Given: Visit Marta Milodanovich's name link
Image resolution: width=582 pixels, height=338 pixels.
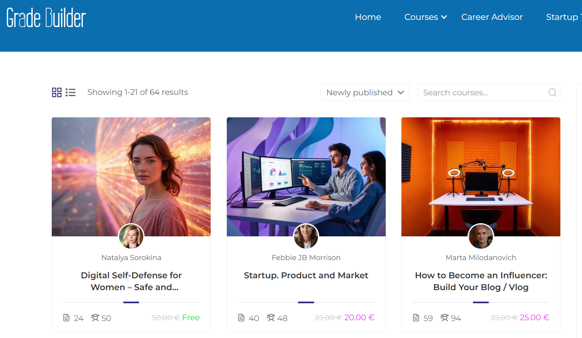Looking at the screenshot, I should 481,258.
